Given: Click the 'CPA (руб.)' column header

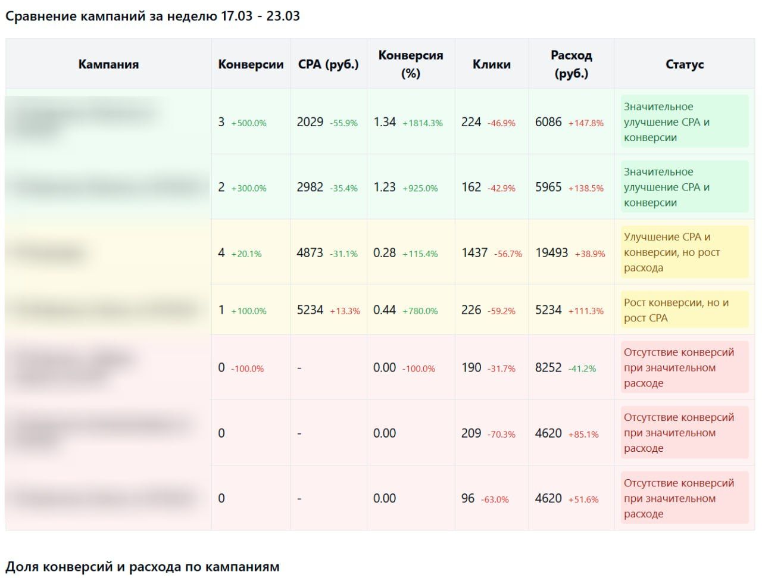Looking at the screenshot, I should click(x=329, y=64).
